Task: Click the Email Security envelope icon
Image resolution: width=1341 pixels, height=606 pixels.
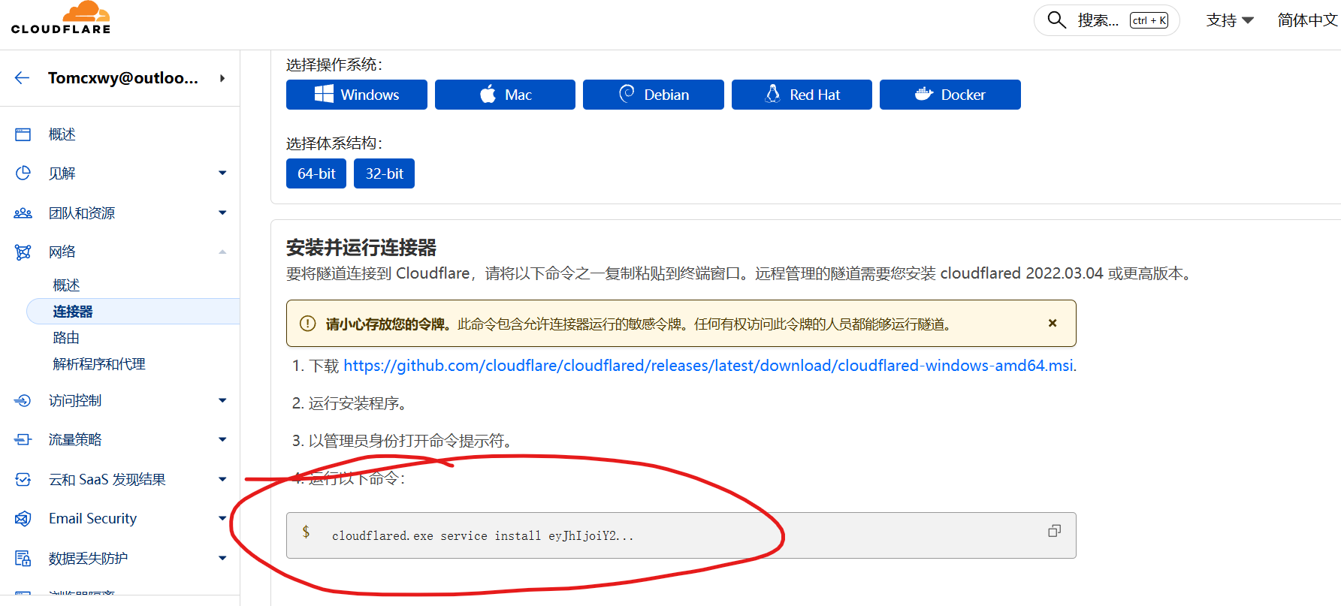Action: (x=23, y=519)
